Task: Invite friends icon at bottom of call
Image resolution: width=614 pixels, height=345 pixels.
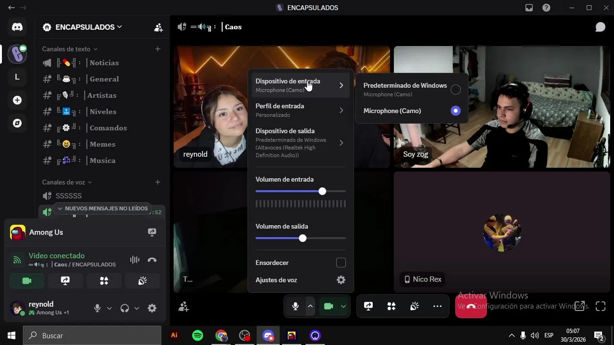Action: pyautogui.click(x=183, y=307)
